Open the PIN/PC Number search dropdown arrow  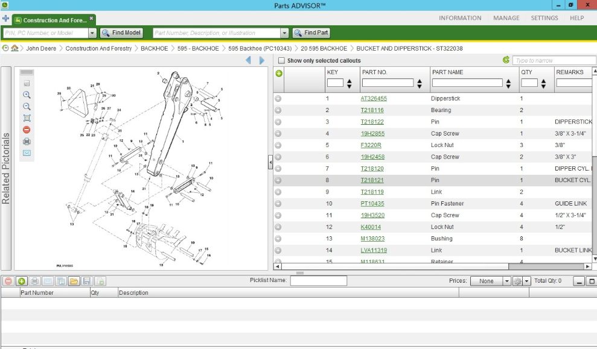click(x=92, y=33)
